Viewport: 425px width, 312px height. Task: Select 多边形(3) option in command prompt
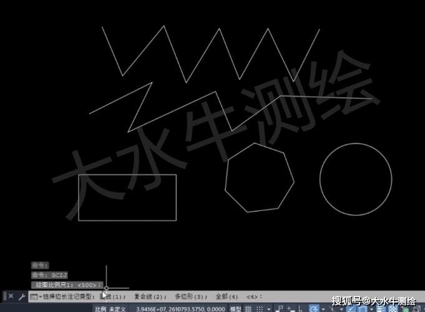tap(189, 296)
